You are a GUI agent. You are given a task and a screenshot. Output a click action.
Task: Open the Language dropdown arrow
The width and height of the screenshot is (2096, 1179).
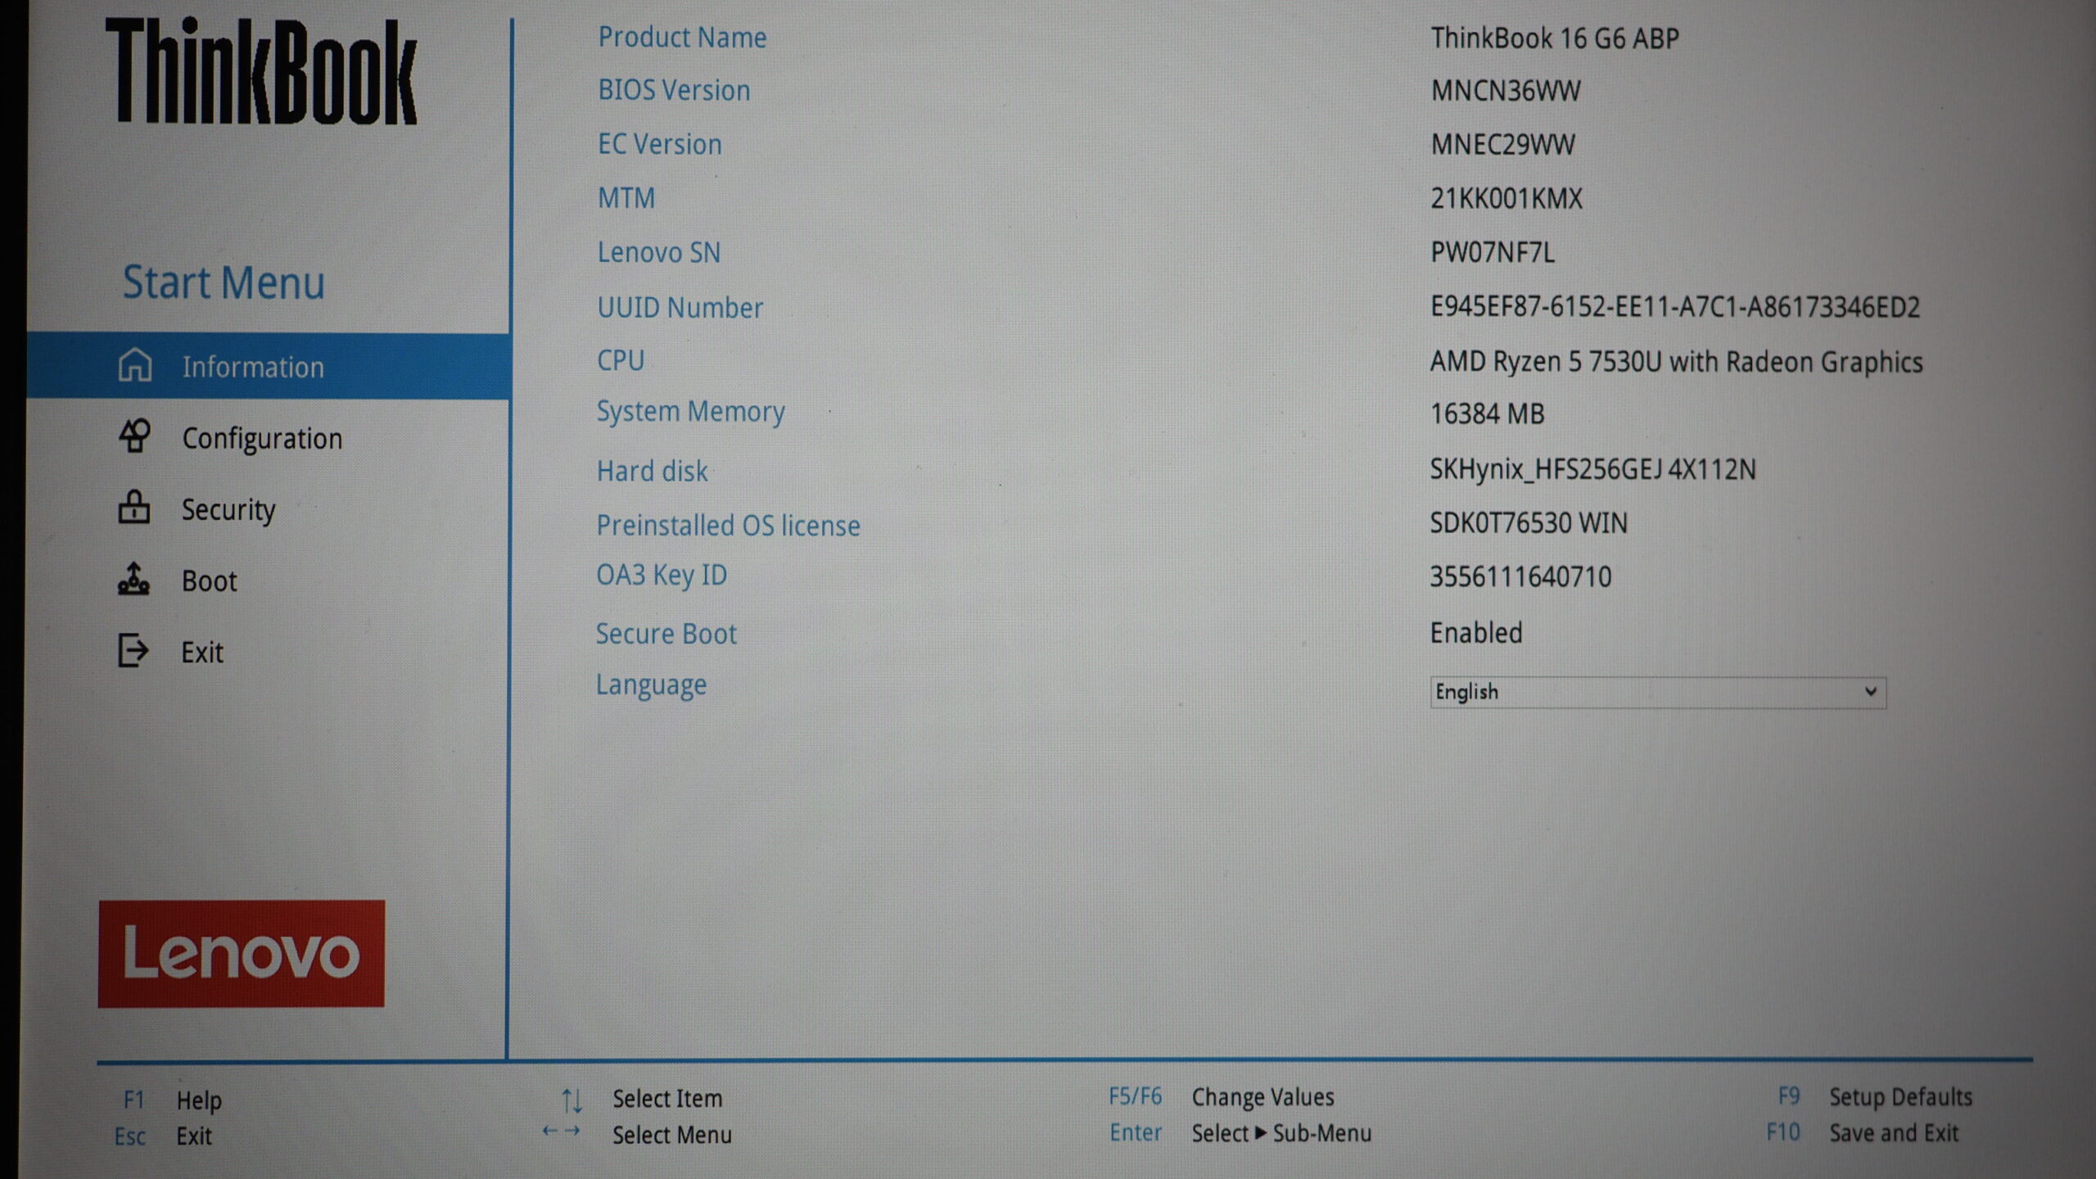[x=1870, y=692]
